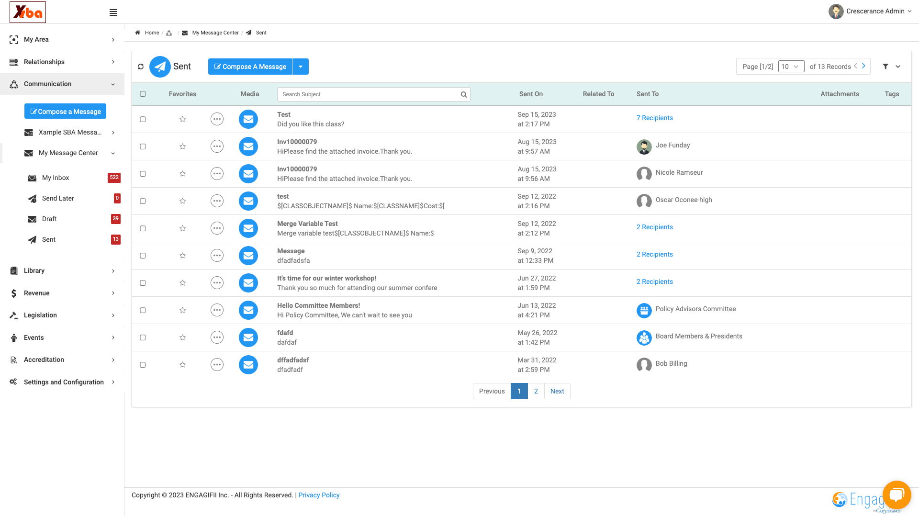Click the Compose A Message button in the toolbar
This screenshot has height=517, width=919.
[250, 67]
